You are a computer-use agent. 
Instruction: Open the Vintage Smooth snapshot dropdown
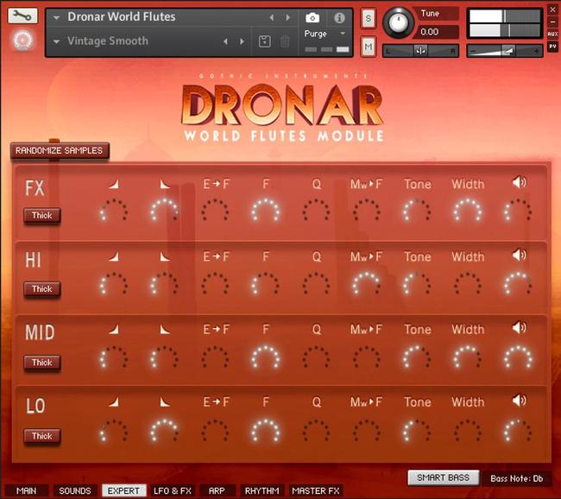pos(56,41)
